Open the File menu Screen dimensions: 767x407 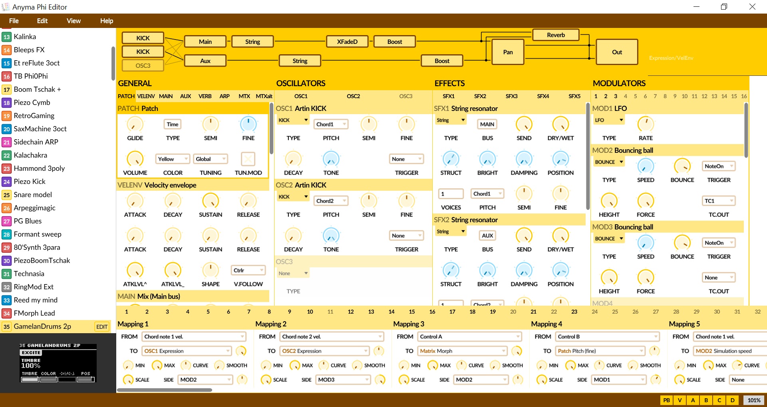[x=14, y=21]
